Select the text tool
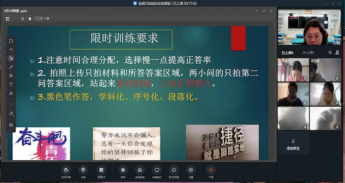345x183 pixels. tap(11, 84)
